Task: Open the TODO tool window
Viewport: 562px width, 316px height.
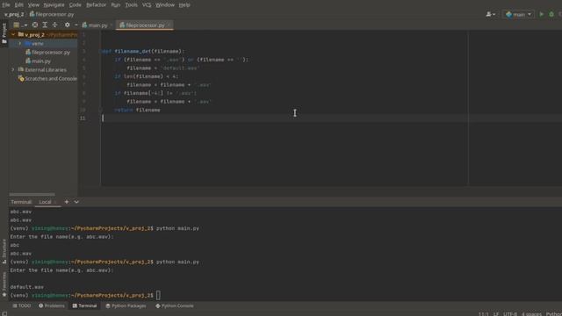Action: [21, 306]
